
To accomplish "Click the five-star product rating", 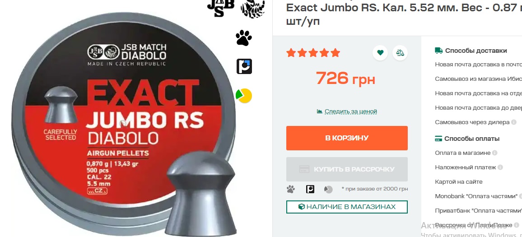I will (x=313, y=53).
